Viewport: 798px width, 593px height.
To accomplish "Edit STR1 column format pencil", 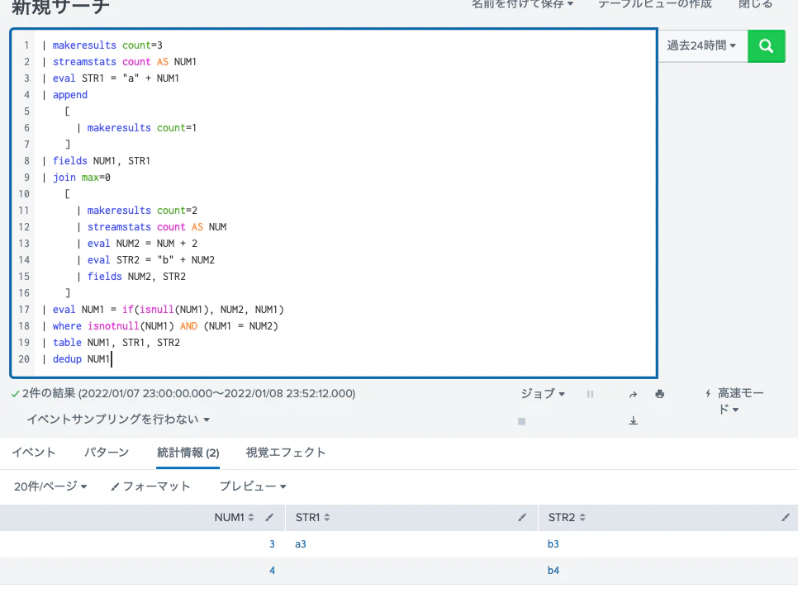I will 522,518.
